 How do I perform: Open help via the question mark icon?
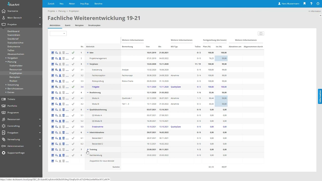(311, 4)
